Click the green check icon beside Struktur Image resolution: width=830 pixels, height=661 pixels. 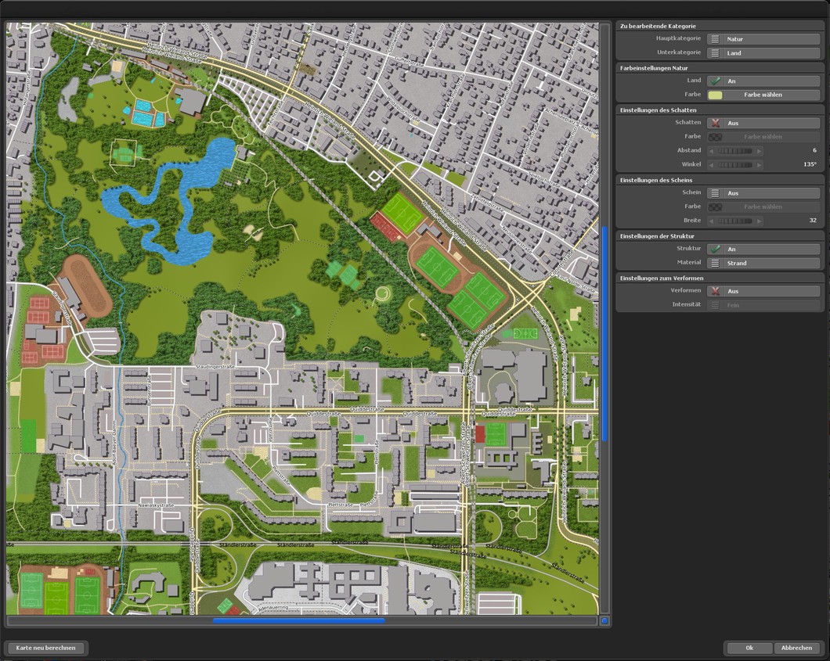(x=715, y=249)
